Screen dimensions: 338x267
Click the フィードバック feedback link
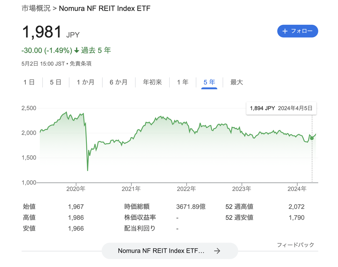pos(295,245)
